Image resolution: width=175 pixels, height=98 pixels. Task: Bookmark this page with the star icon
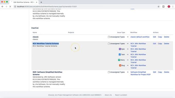tap(159, 7)
